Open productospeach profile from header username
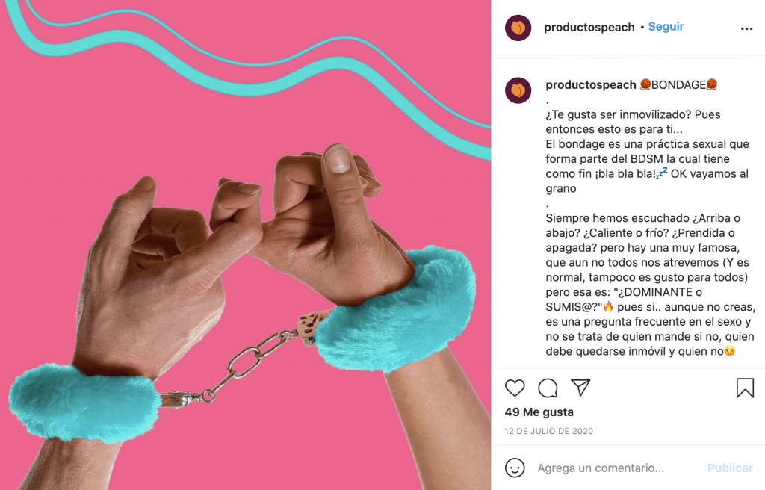765x490 pixels. (589, 28)
